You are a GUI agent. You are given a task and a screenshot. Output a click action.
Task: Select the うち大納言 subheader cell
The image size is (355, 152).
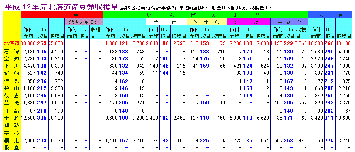pyautogui.click(x=84, y=22)
